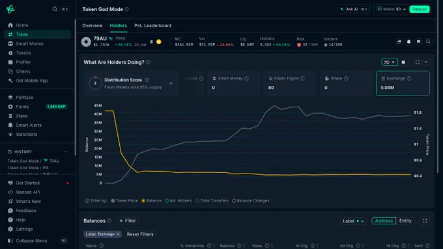Image resolution: width=443 pixels, height=249 pixels.
Task: Click Get Mobile App link
Action: coord(32,81)
